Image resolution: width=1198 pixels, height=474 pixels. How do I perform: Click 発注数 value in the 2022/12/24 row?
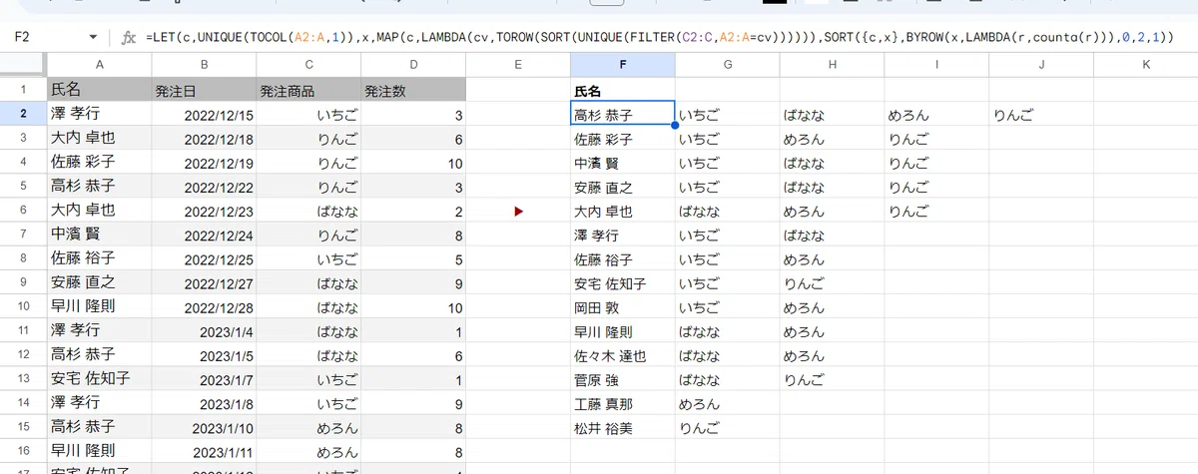coord(413,235)
